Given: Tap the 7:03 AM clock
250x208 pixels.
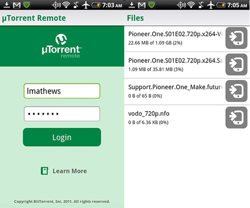Looking at the screenshot, I should 112,5.
